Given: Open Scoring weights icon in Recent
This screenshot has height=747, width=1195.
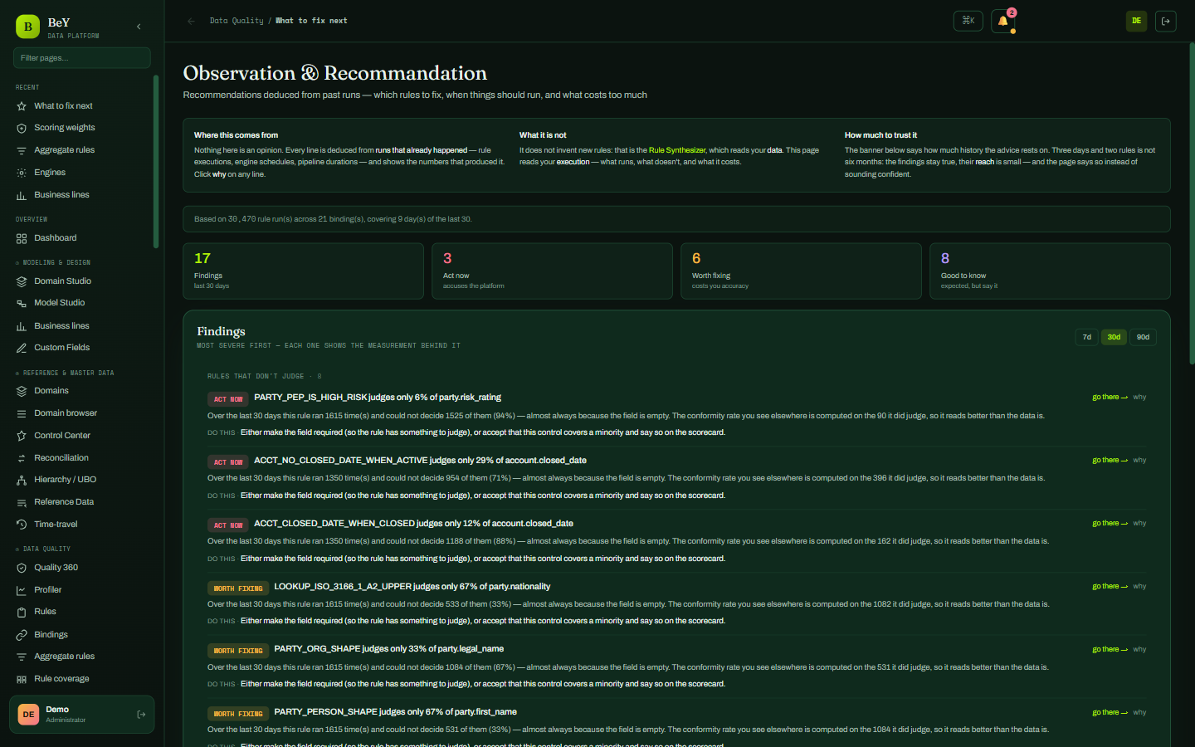Looking at the screenshot, I should pyautogui.click(x=22, y=128).
